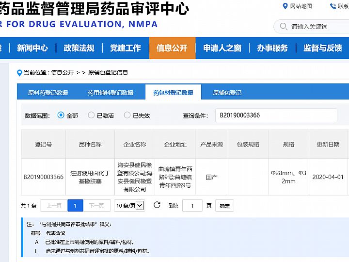Viewport: 349px width, 262px height.
Task: Click the refresh icon beside page size
Action: [x=157, y=205]
